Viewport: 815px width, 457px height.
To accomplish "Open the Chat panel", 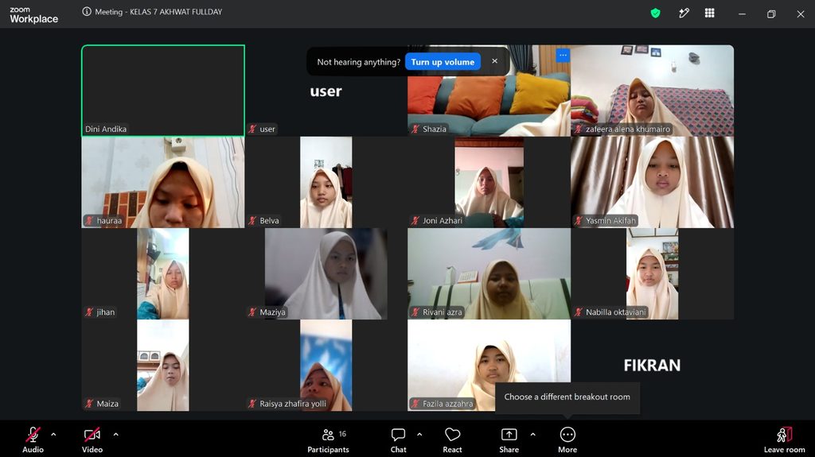I will (398, 440).
